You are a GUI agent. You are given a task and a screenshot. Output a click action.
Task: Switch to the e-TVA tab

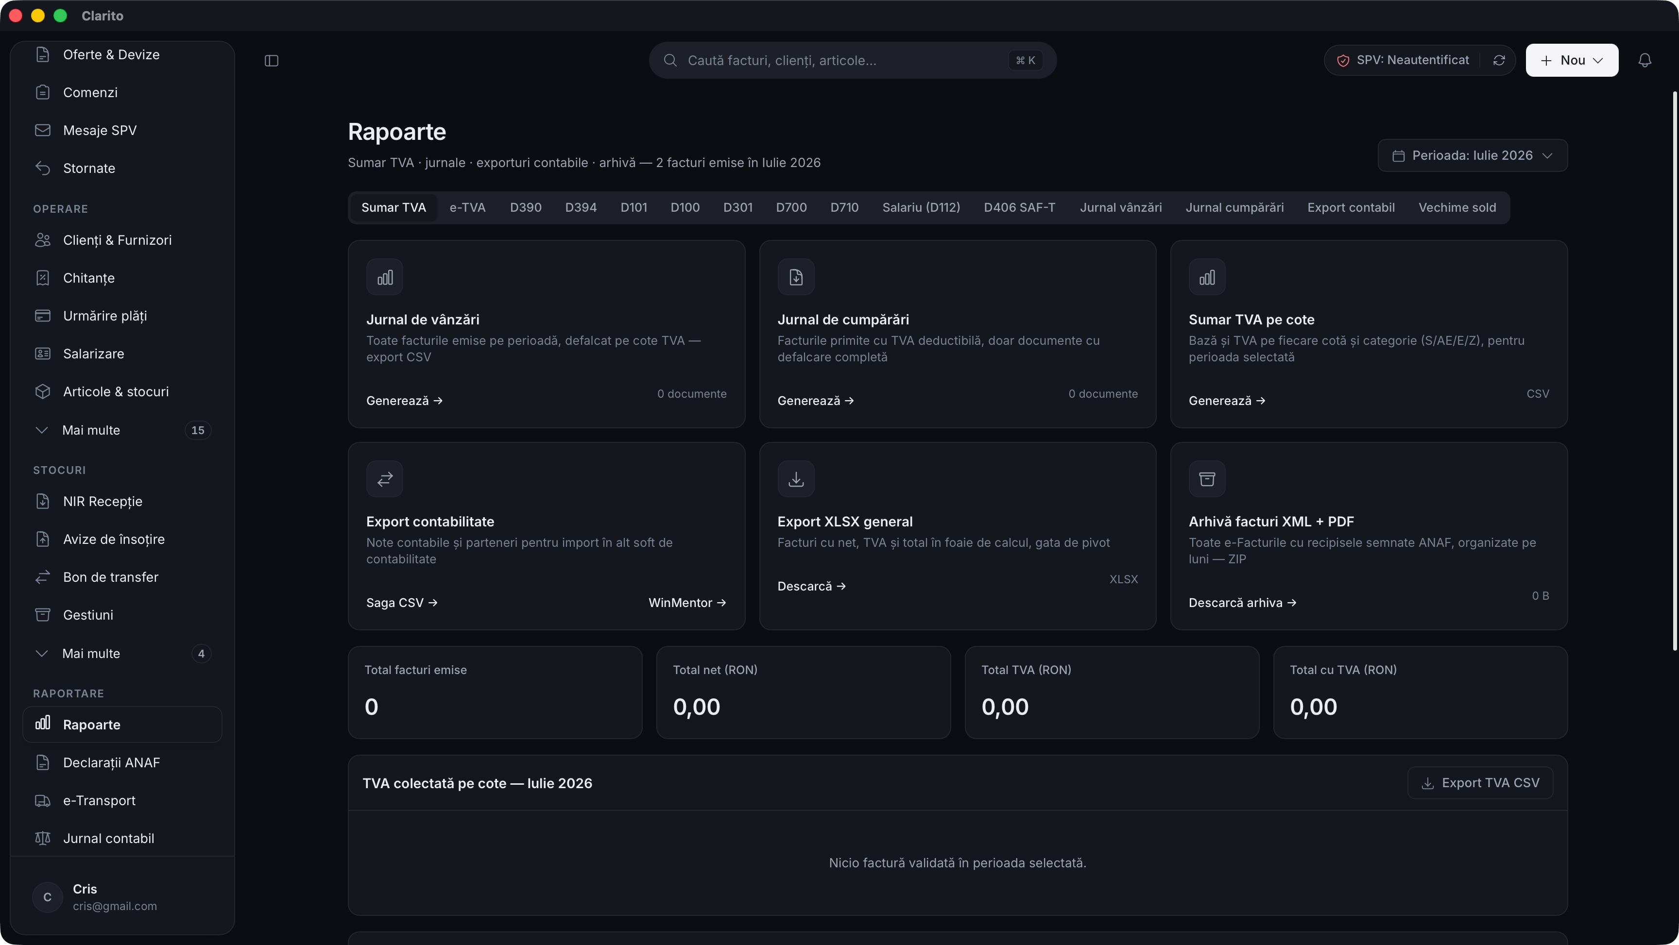click(467, 207)
